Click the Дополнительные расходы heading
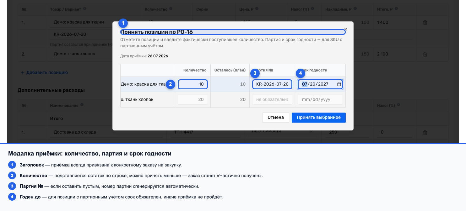 [51, 90]
